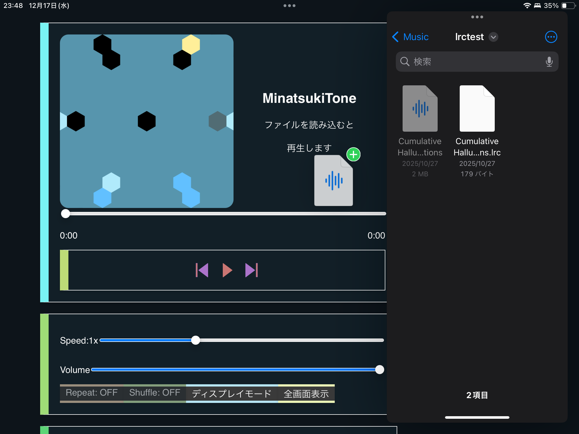Open the more options circle in Files
Image resolution: width=579 pixels, height=434 pixels.
tap(550, 37)
